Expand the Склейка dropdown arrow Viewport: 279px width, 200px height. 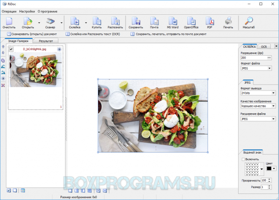86,23
